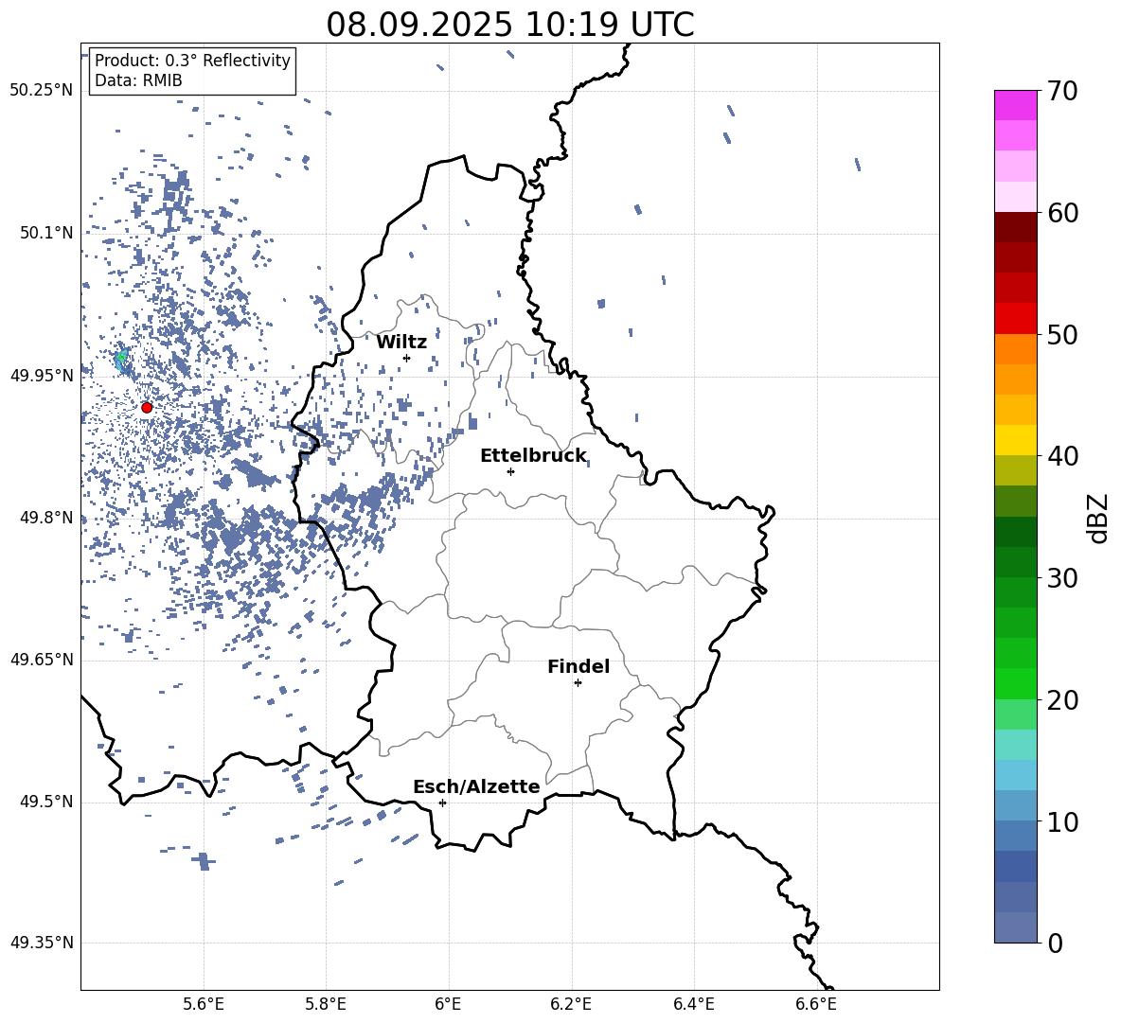1121x1023 pixels.
Task: Click the 6.2°E longitude label
Action: coord(571,1004)
